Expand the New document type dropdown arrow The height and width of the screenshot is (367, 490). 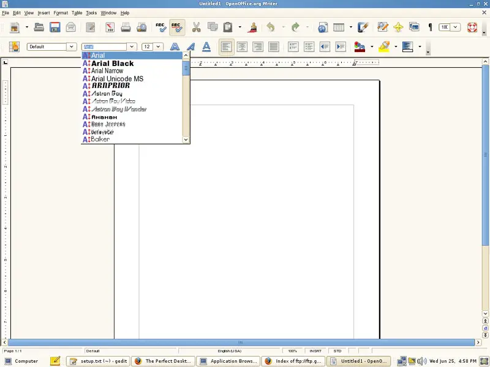(x=26, y=28)
